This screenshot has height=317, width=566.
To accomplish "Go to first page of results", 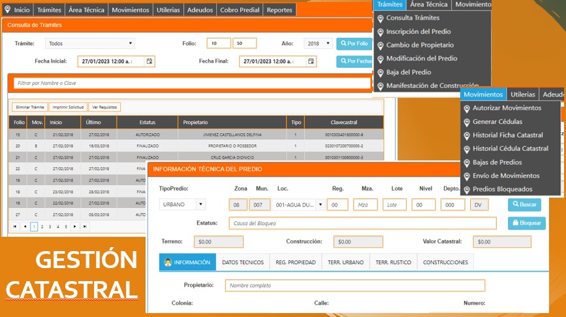I will (x=16, y=226).
